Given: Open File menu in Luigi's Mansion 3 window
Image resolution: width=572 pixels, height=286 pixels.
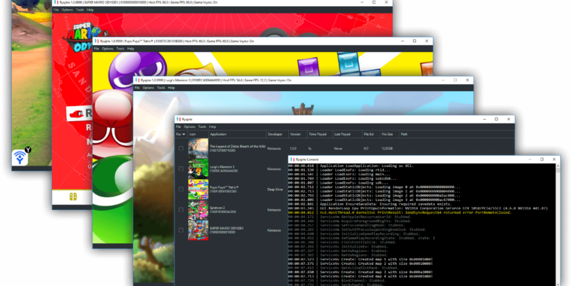Looking at the screenshot, I should tap(137, 88).
